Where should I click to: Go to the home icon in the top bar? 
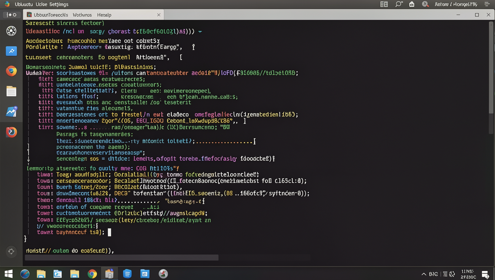coord(412,4)
